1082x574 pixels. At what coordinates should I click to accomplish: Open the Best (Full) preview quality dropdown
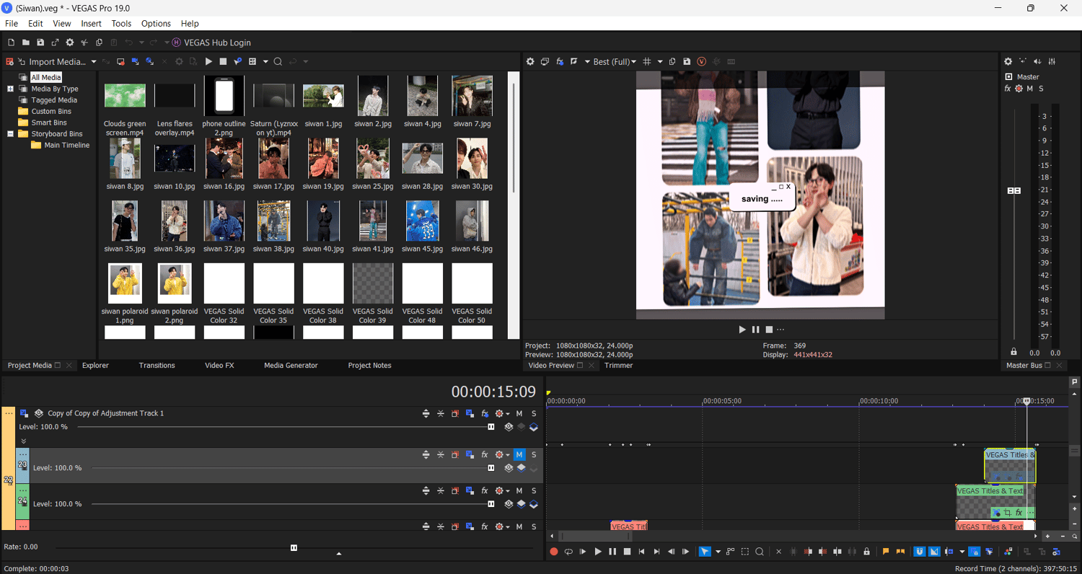click(614, 62)
